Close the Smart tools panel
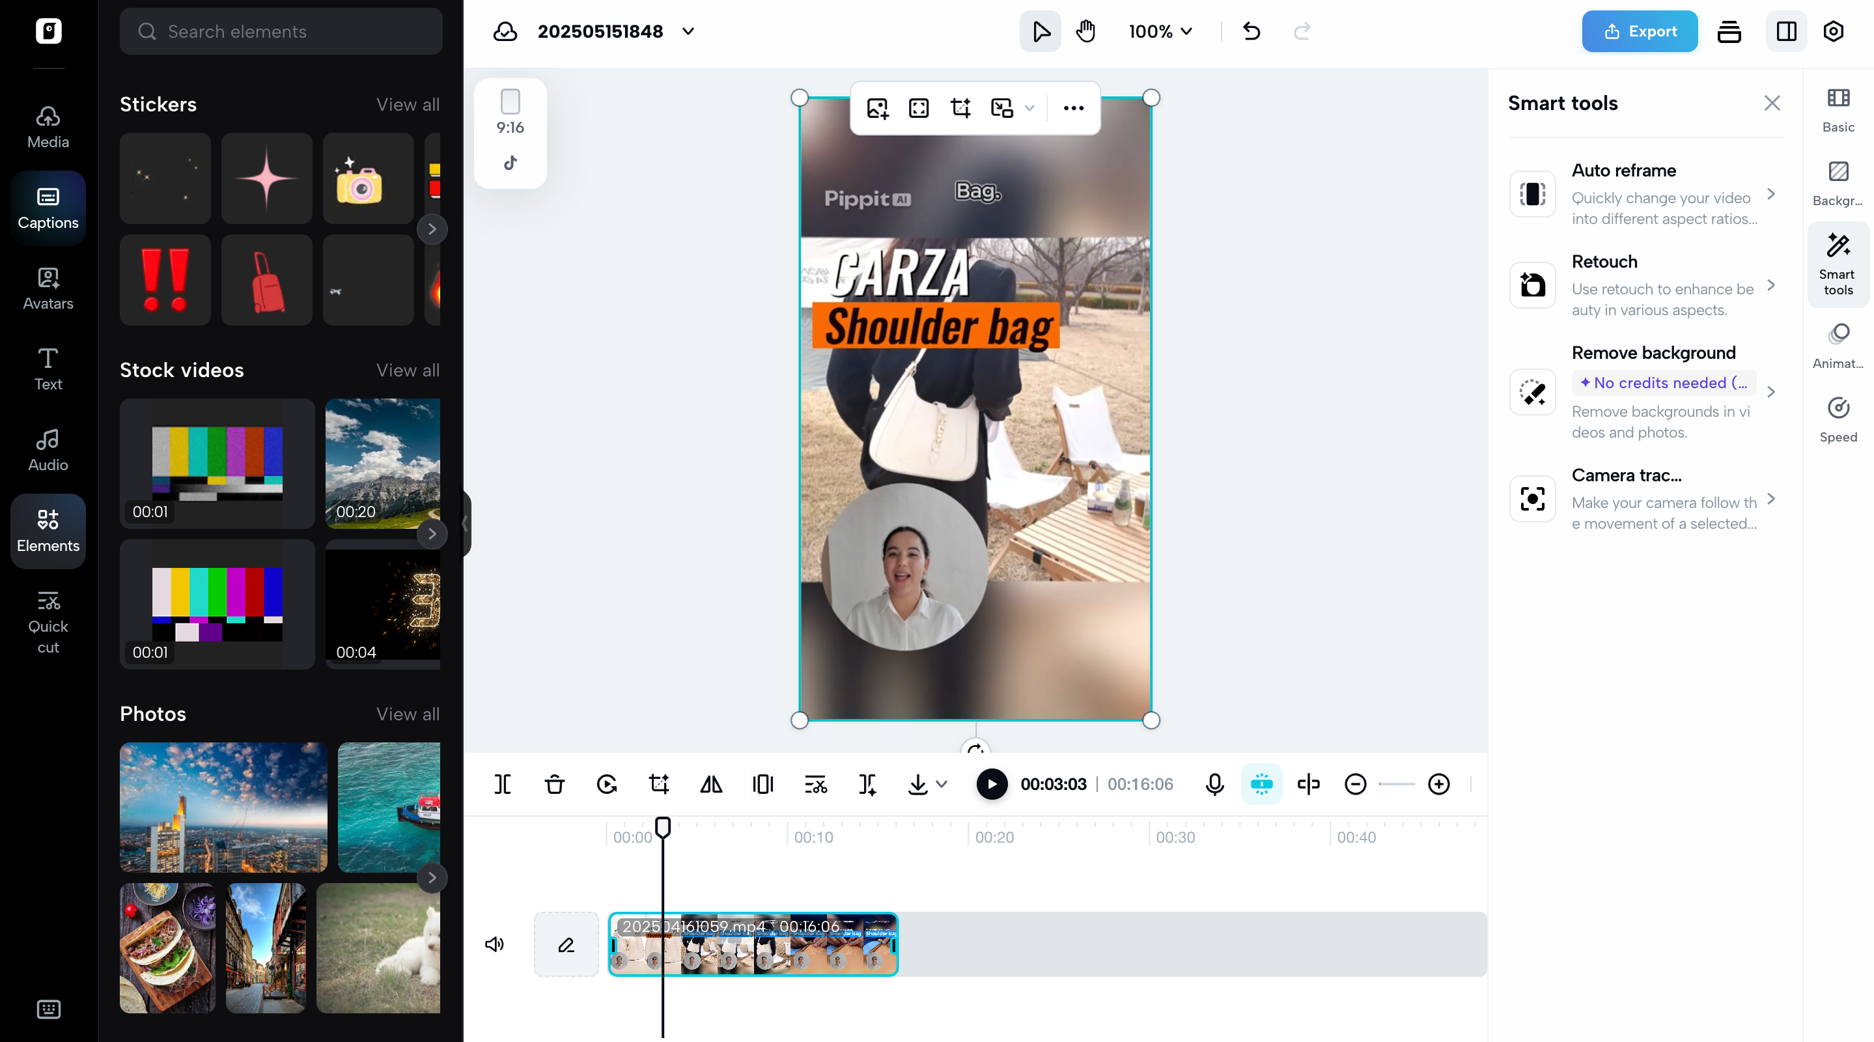The width and height of the screenshot is (1874, 1042). coord(1772,104)
